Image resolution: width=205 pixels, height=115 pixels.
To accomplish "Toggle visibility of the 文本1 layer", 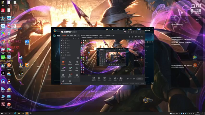I will tap(61, 43).
